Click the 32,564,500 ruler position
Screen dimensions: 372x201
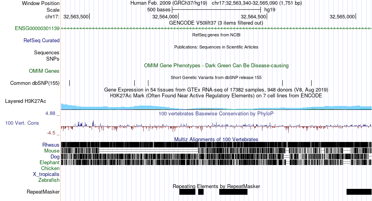tap(253, 16)
